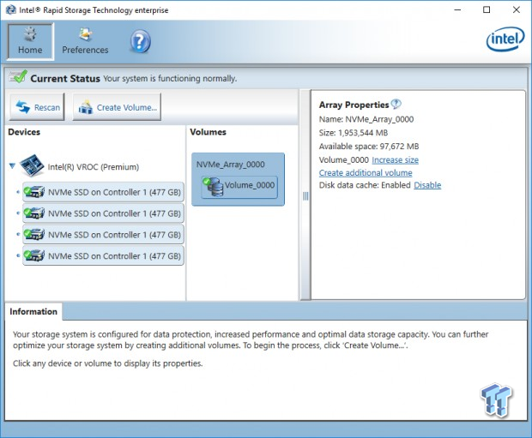Click the Size: 1,953,544 MB text
Image resolution: width=532 pixels, height=438 pixels.
[354, 133]
